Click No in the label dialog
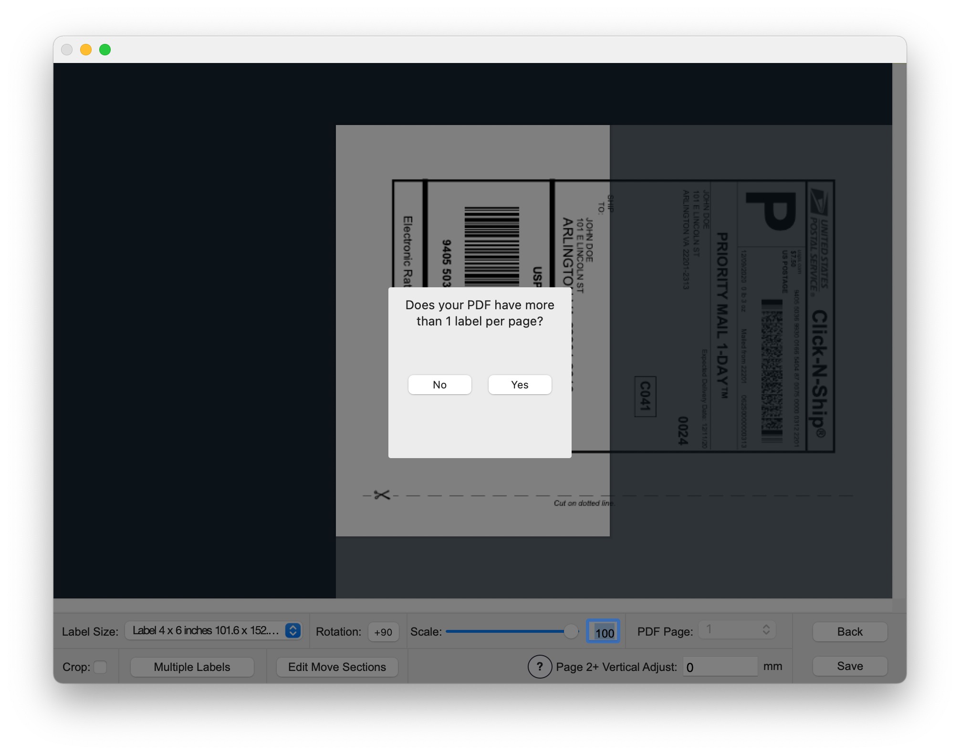The height and width of the screenshot is (754, 960). tap(439, 385)
